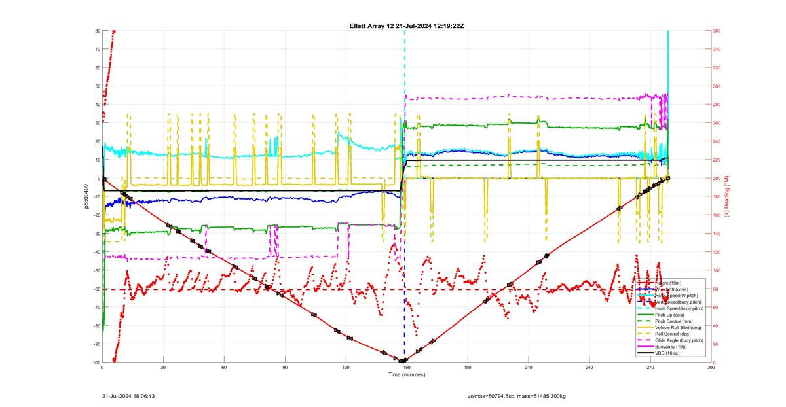Click the 'Pitch Control (mm)' legend entry
786x407 pixels.
(674, 321)
